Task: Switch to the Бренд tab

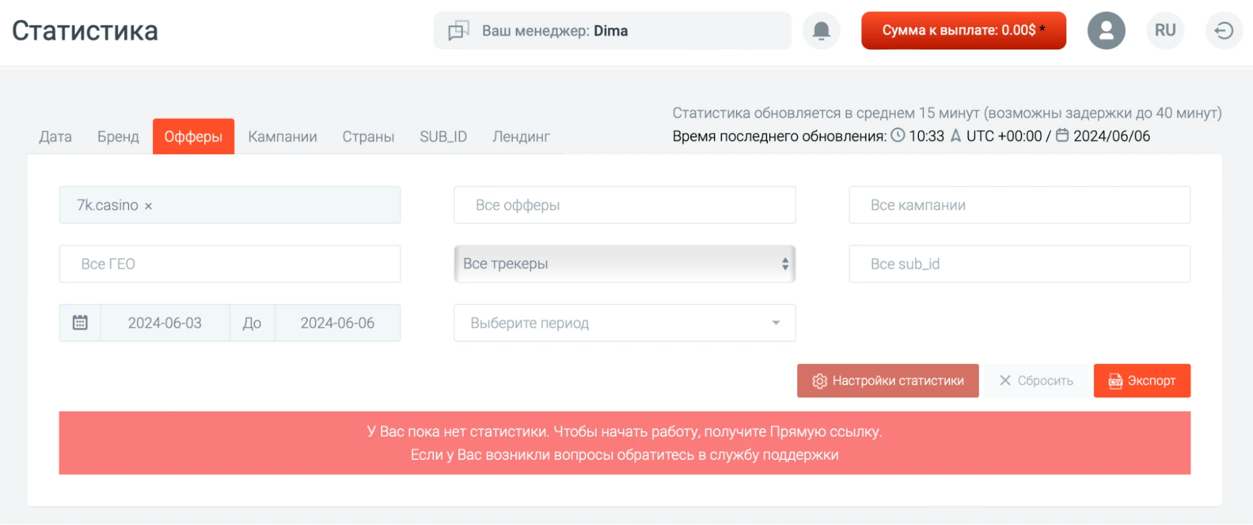Action: coord(118,137)
